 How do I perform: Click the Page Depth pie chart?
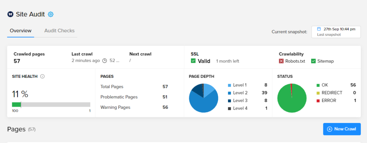pos(204,98)
